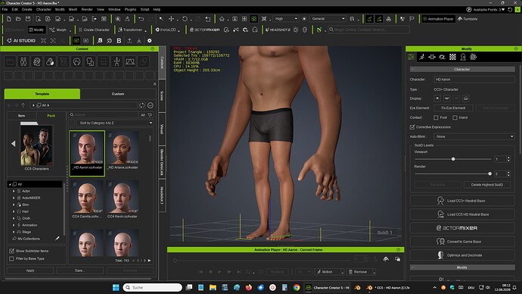Save the project using the disk icon
This screenshot has width=522, height=294.
[x=28, y=19]
